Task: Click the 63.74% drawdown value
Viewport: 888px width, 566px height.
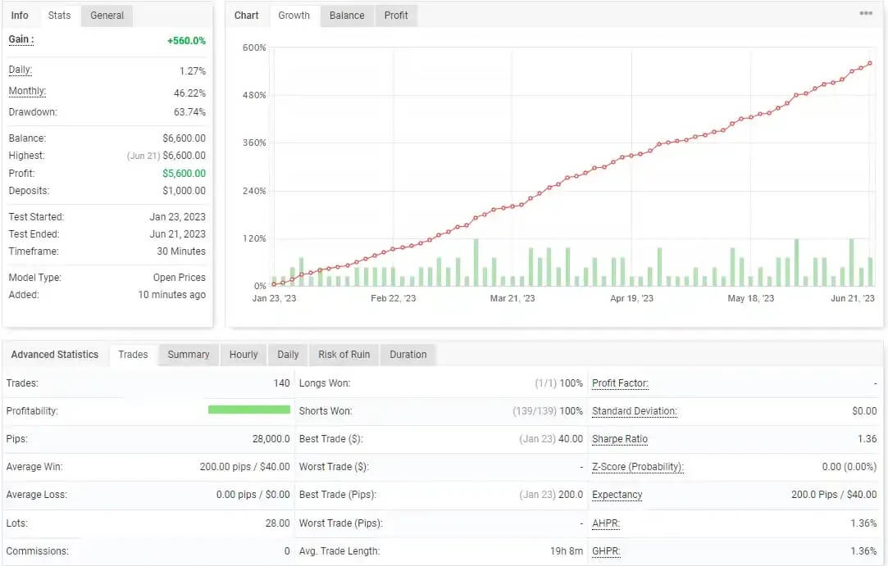Action: pos(189,112)
